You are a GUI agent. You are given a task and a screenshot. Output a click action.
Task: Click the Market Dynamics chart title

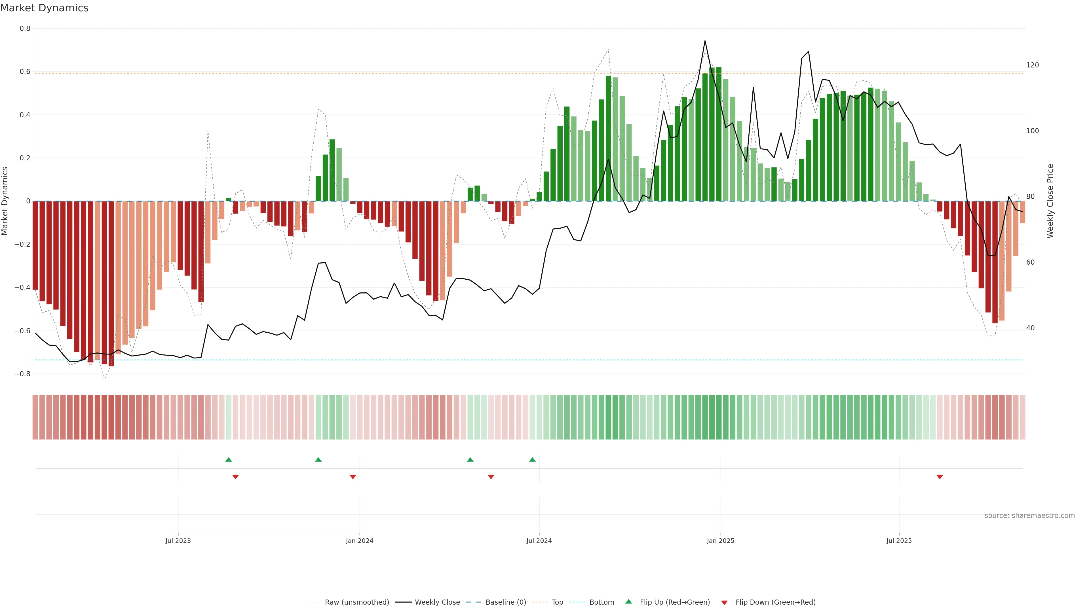click(45, 8)
